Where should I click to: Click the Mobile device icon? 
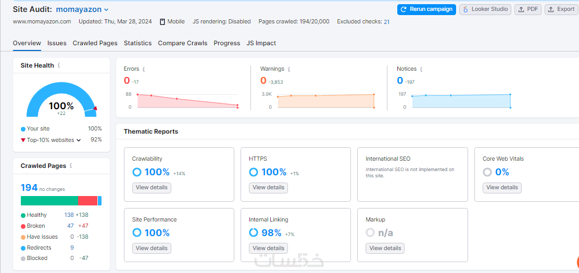click(x=162, y=22)
